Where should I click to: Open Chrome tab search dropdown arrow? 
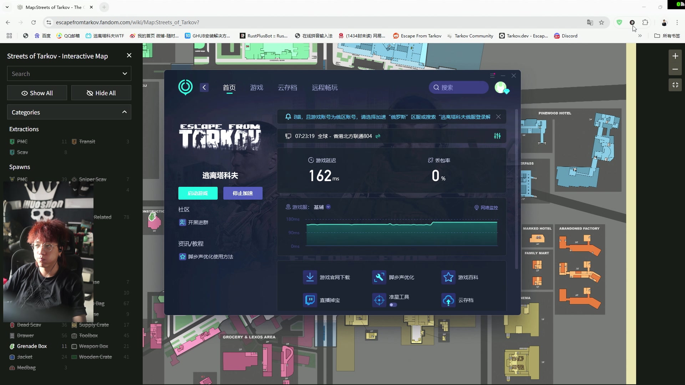pyautogui.click(x=7, y=7)
